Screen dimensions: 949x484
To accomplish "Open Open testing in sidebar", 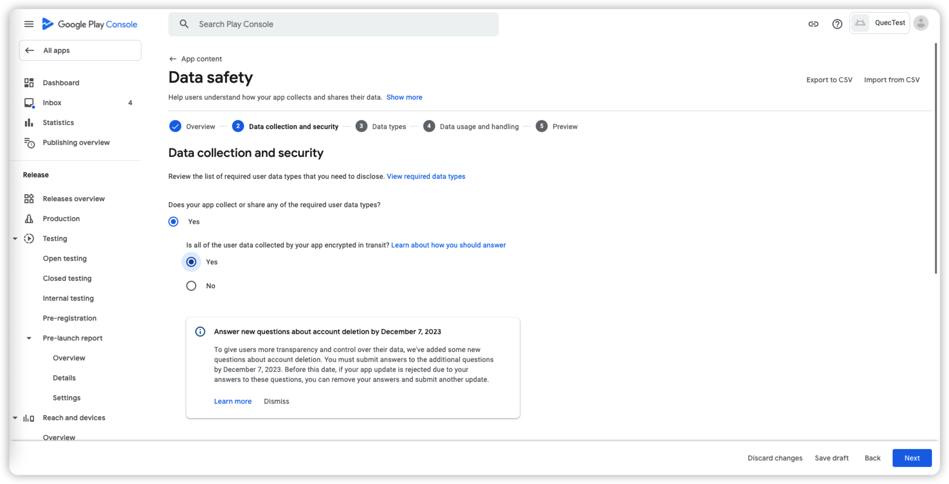I will point(65,258).
